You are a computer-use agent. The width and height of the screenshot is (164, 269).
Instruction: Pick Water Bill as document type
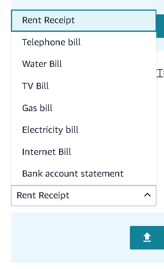point(84,64)
